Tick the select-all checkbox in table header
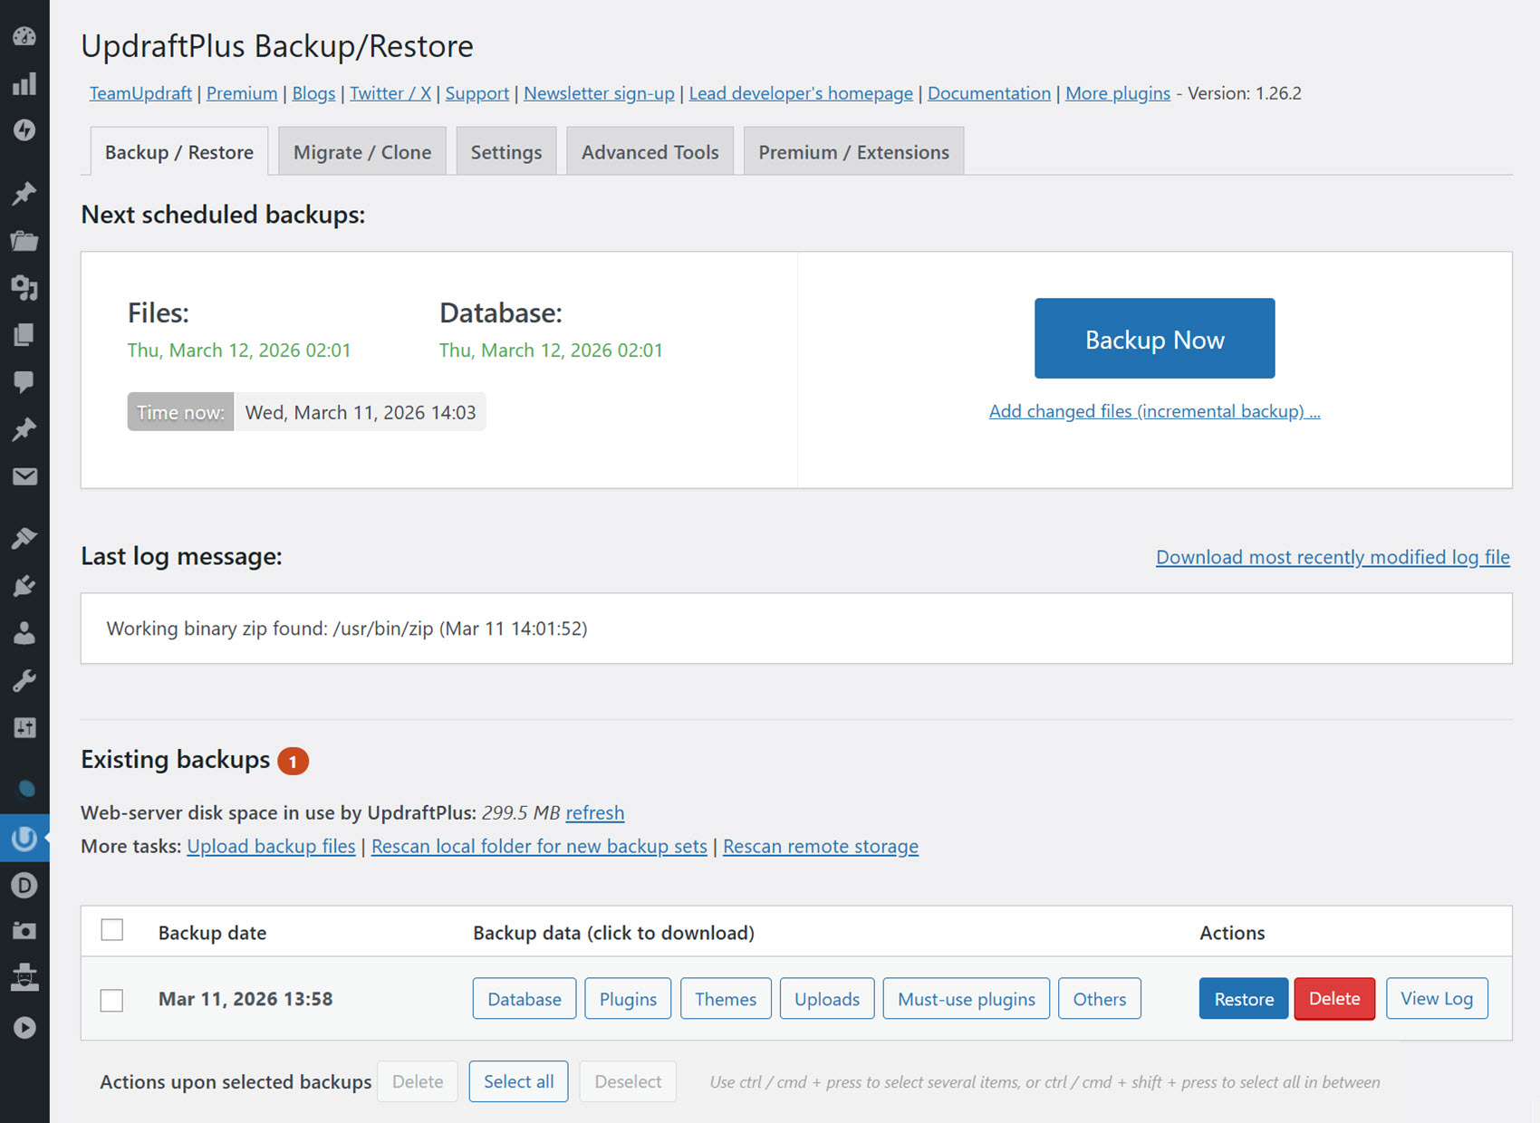The height and width of the screenshot is (1123, 1540). coord(112,930)
